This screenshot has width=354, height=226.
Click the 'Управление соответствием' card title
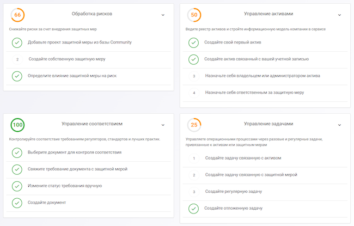[x=92, y=124]
